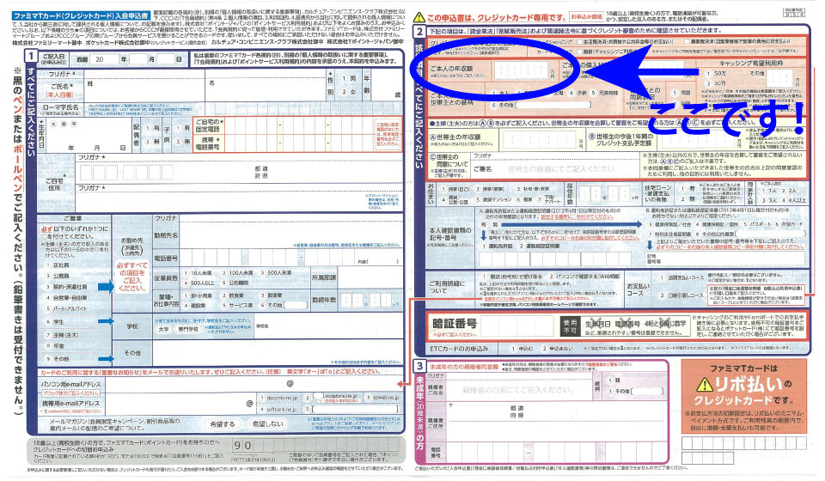Choose 子供 option 1 有
Viewport: 825px width, 481px height.
click(182, 128)
